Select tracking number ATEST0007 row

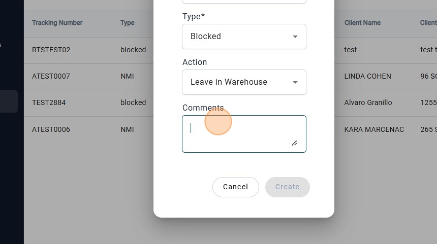coord(51,76)
